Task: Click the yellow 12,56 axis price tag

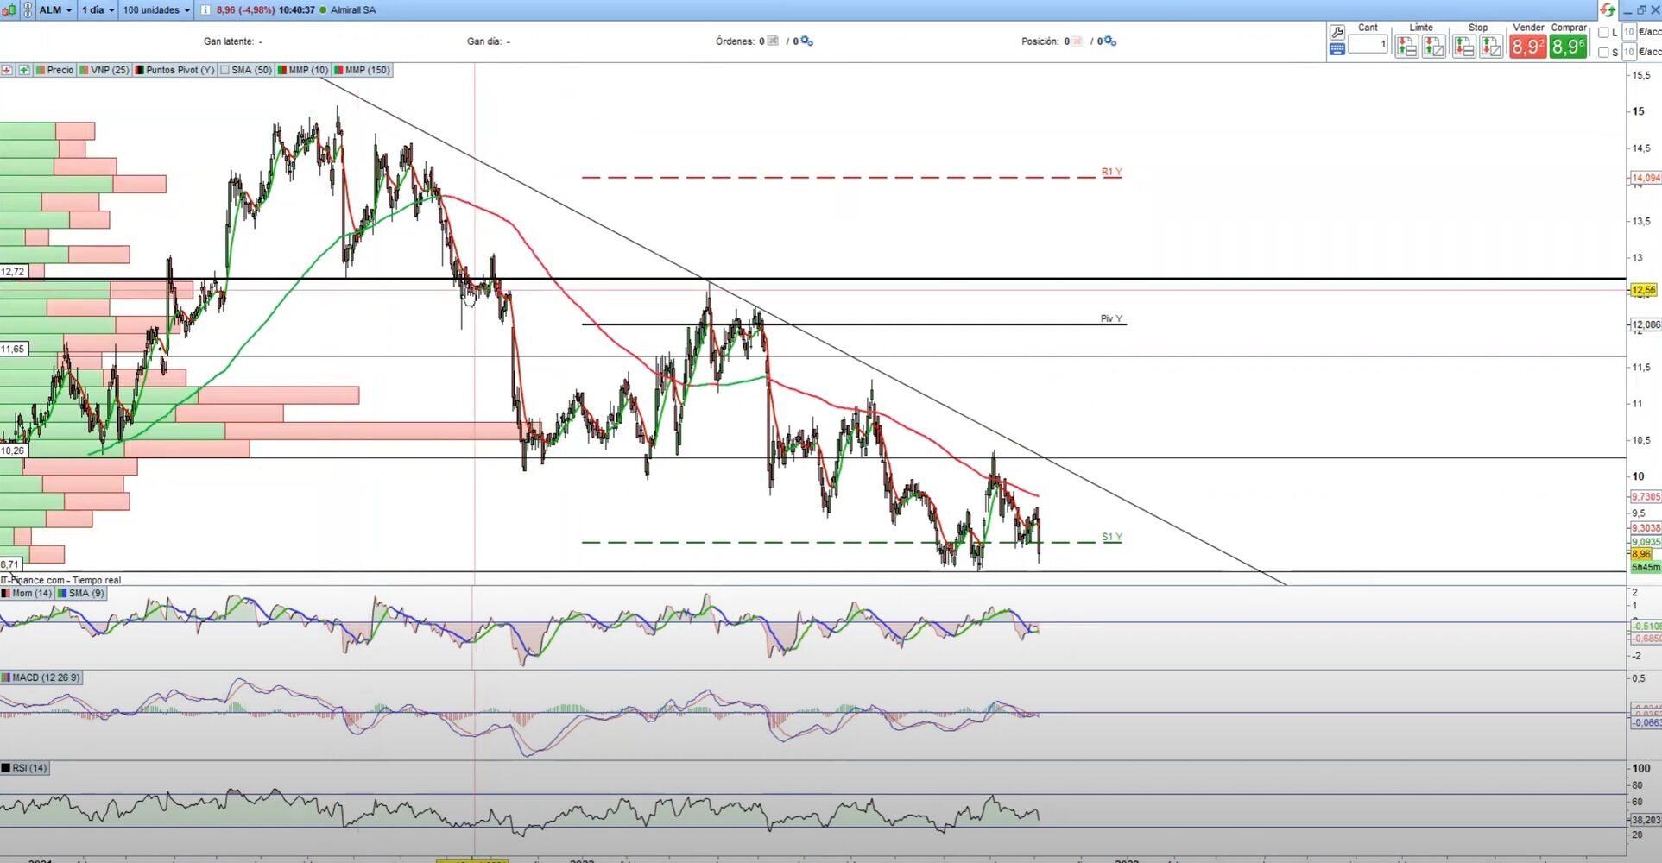Action: pos(1644,291)
